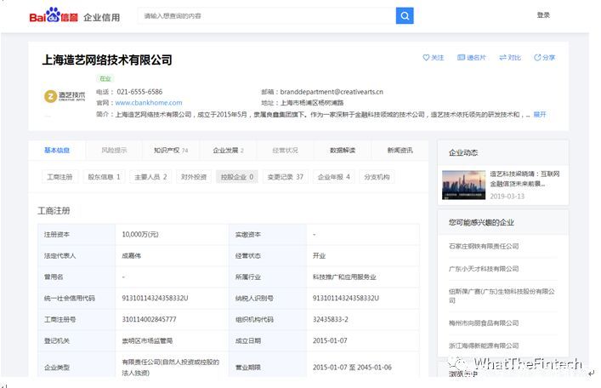Open 石家庄钢铁有限责任公司 in suggested companies
Screen dimensions: 601x388
[484, 246]
